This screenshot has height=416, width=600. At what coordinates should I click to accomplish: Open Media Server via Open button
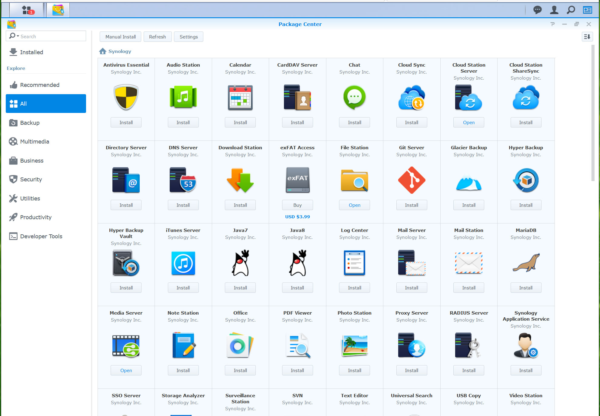pos(126,370)
